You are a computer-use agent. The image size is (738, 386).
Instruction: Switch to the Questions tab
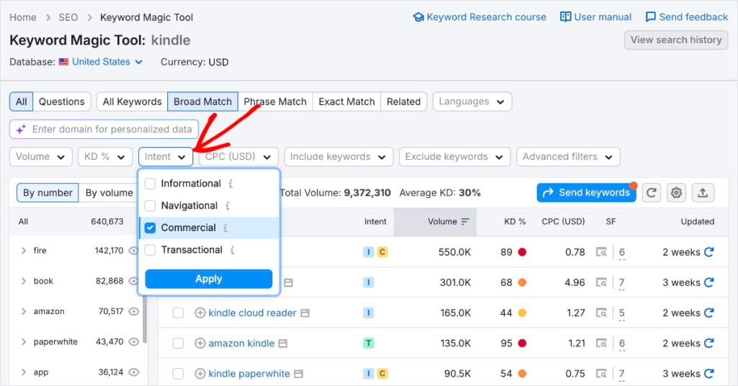click(x=62, y=102)
